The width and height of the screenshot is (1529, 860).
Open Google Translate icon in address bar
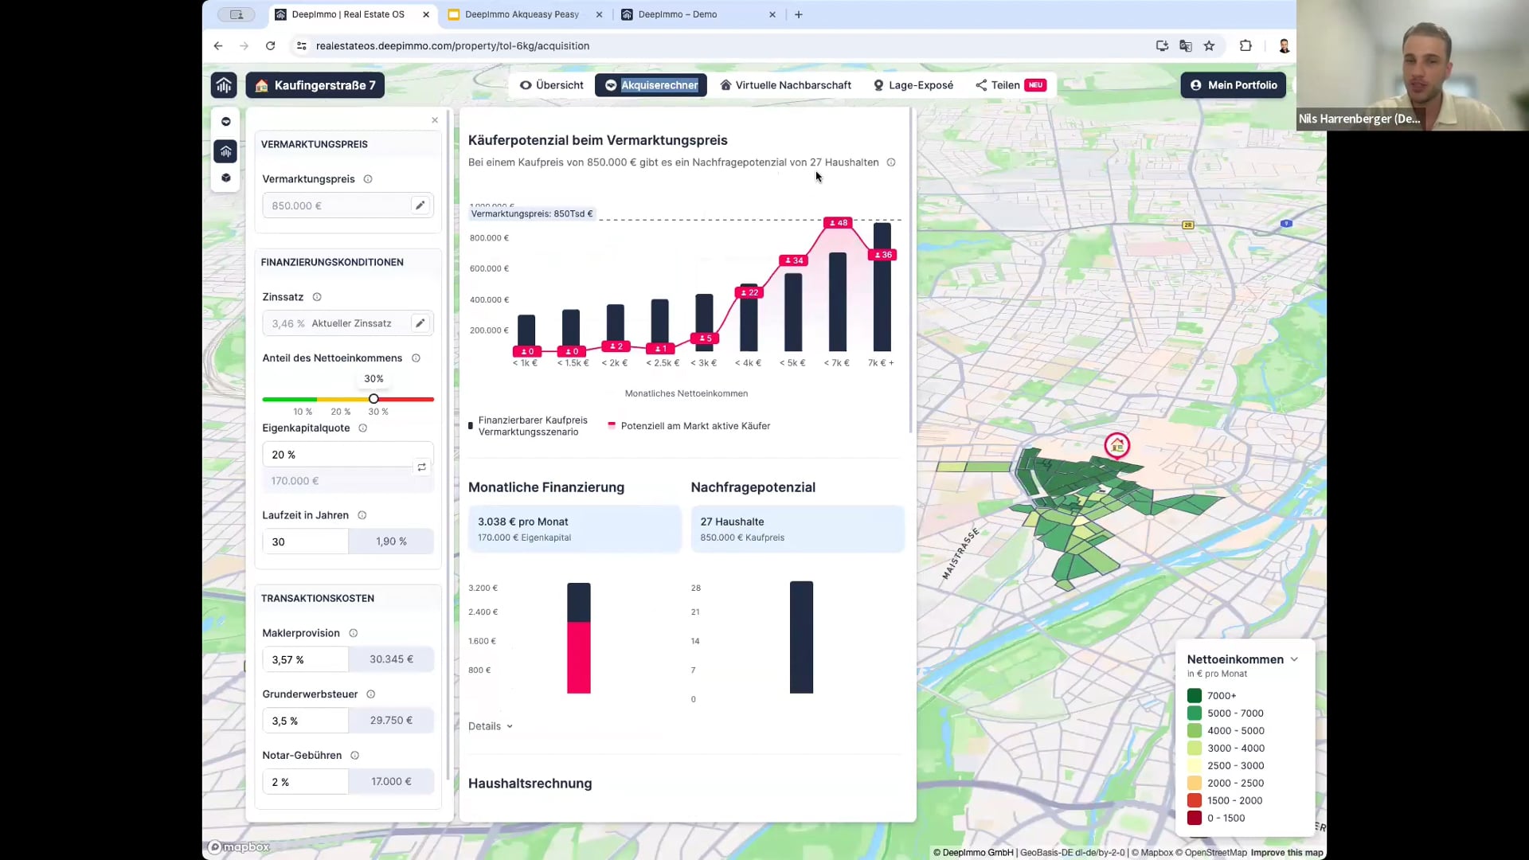pos(1186,46)
